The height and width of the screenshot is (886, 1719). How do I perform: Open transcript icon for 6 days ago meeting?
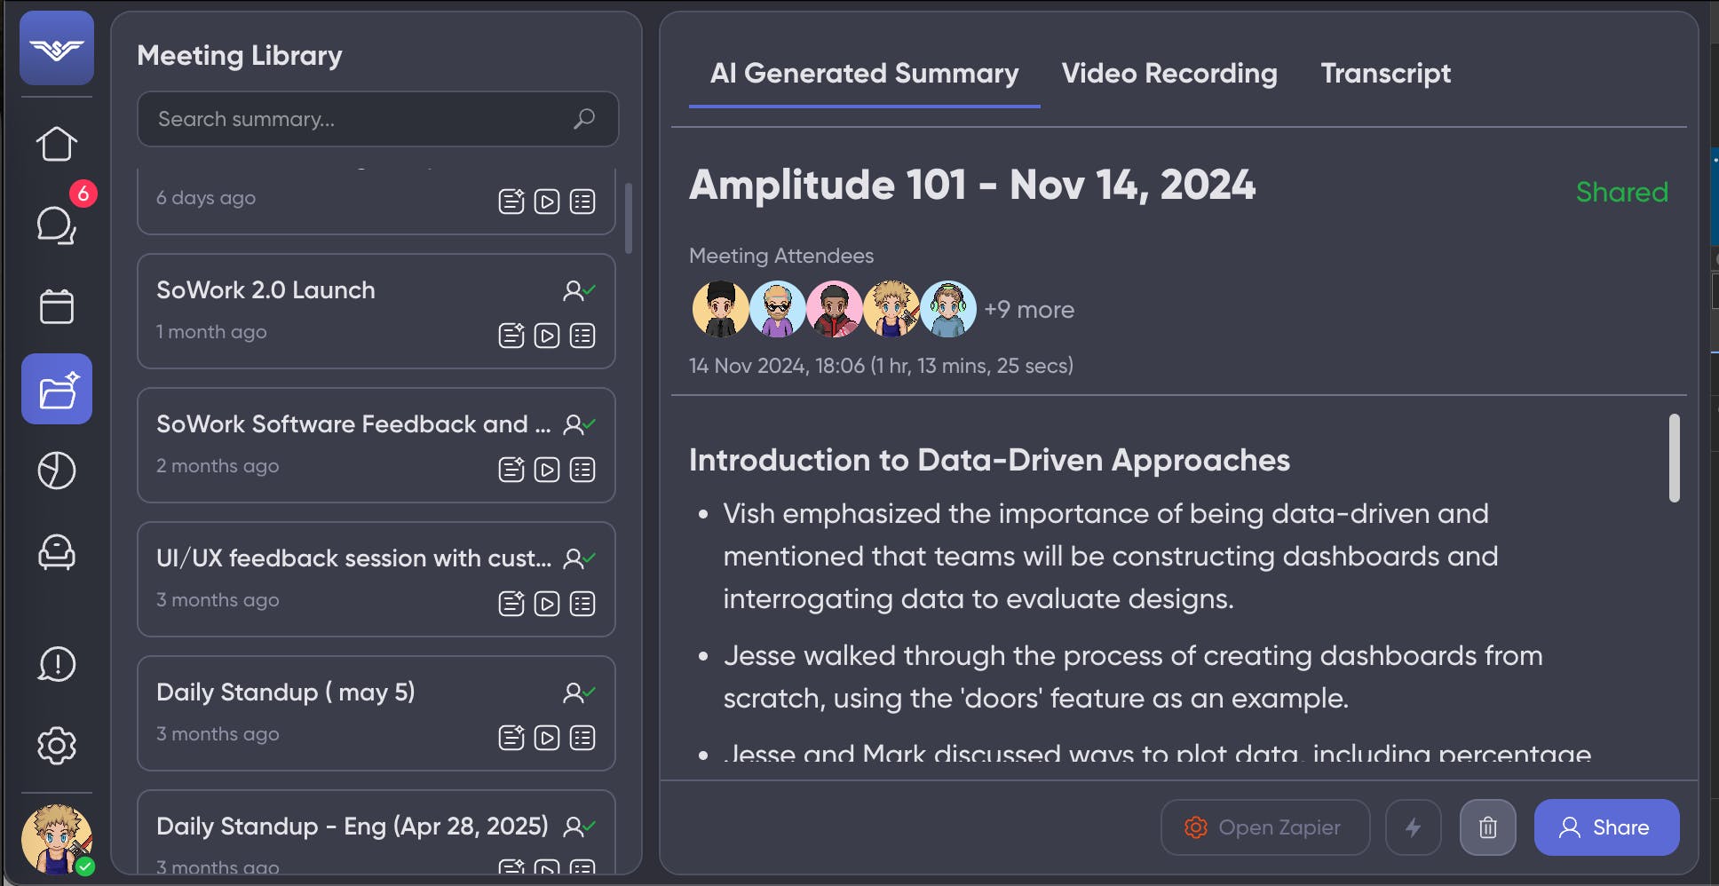(582, 202)
